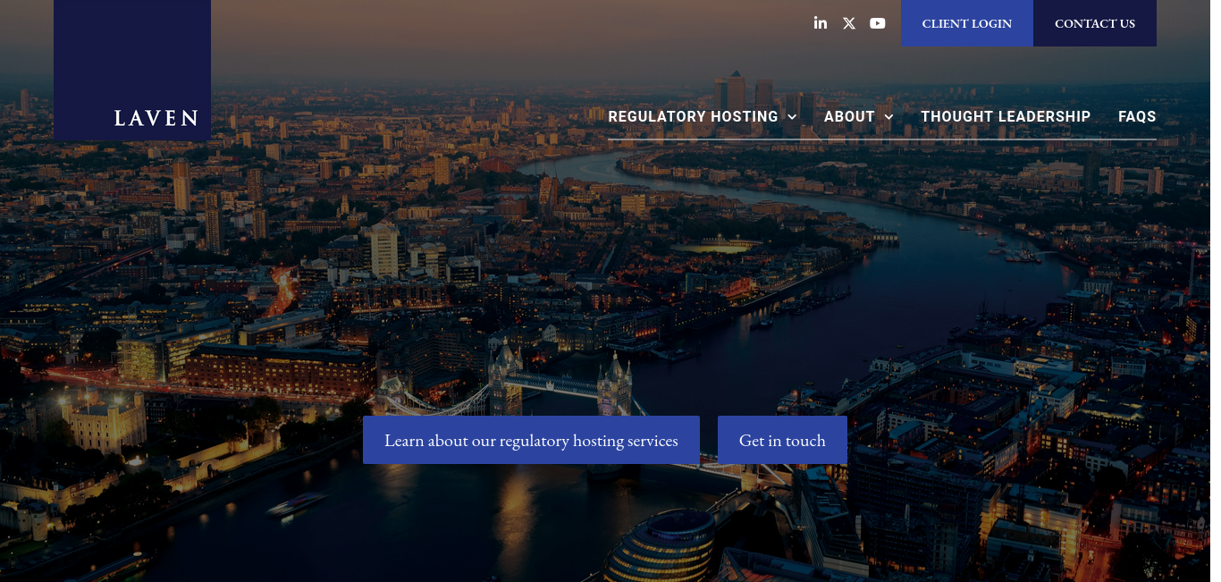Go to Thought Leadership page
Image resolution: width=1221 pixels, height=582 pixels.
(1006, 117)
